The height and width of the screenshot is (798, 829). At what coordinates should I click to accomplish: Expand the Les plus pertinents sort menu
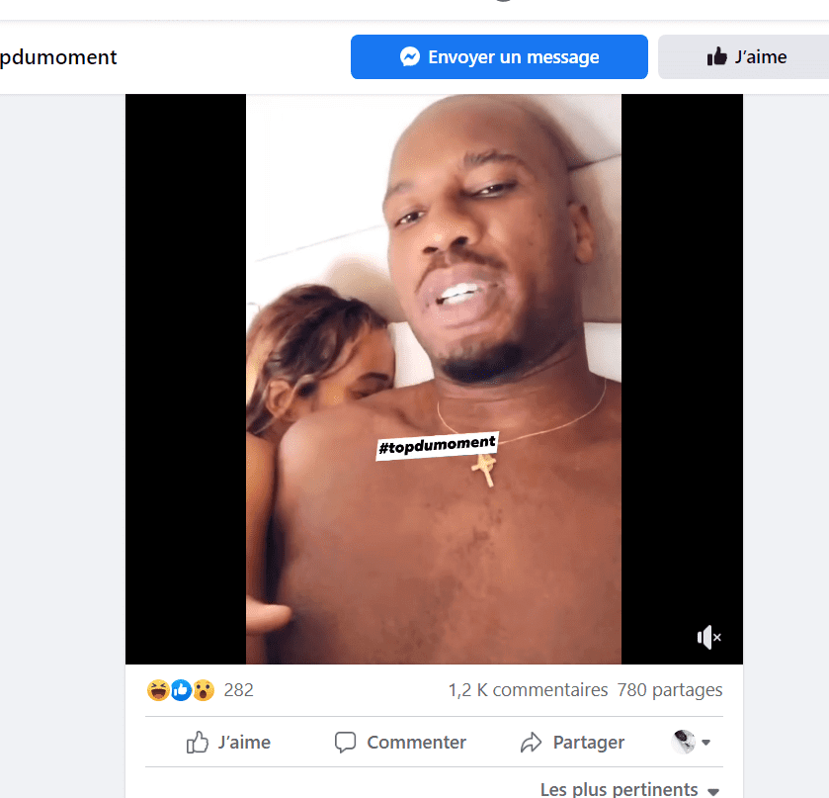(629, 789)
